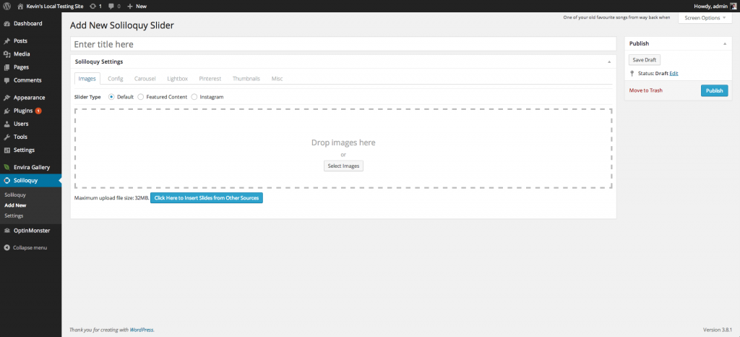
Task: Open the updates icon in admin bar
Action: pyautogui.click(x=93, y=6)
